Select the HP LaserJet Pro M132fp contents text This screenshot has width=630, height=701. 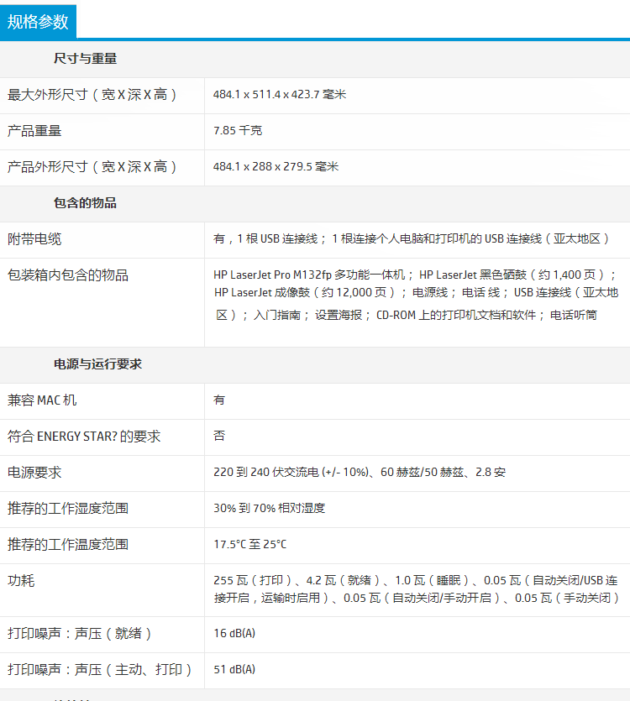pos(416,295)
